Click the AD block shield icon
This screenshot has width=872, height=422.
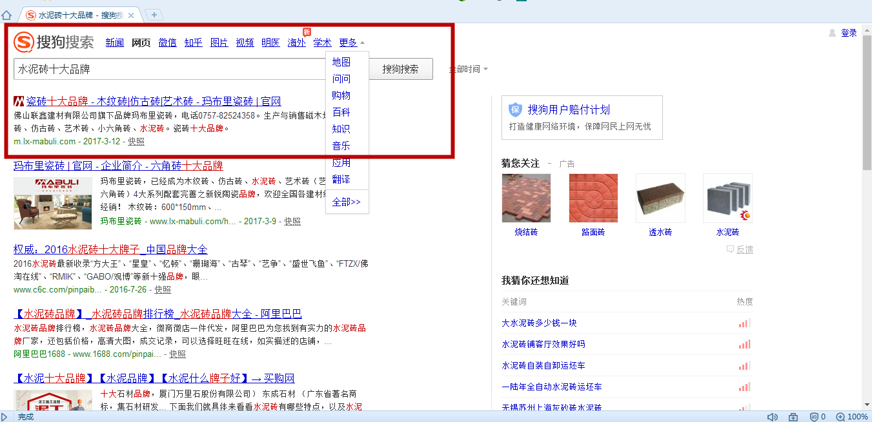[814, 417]
